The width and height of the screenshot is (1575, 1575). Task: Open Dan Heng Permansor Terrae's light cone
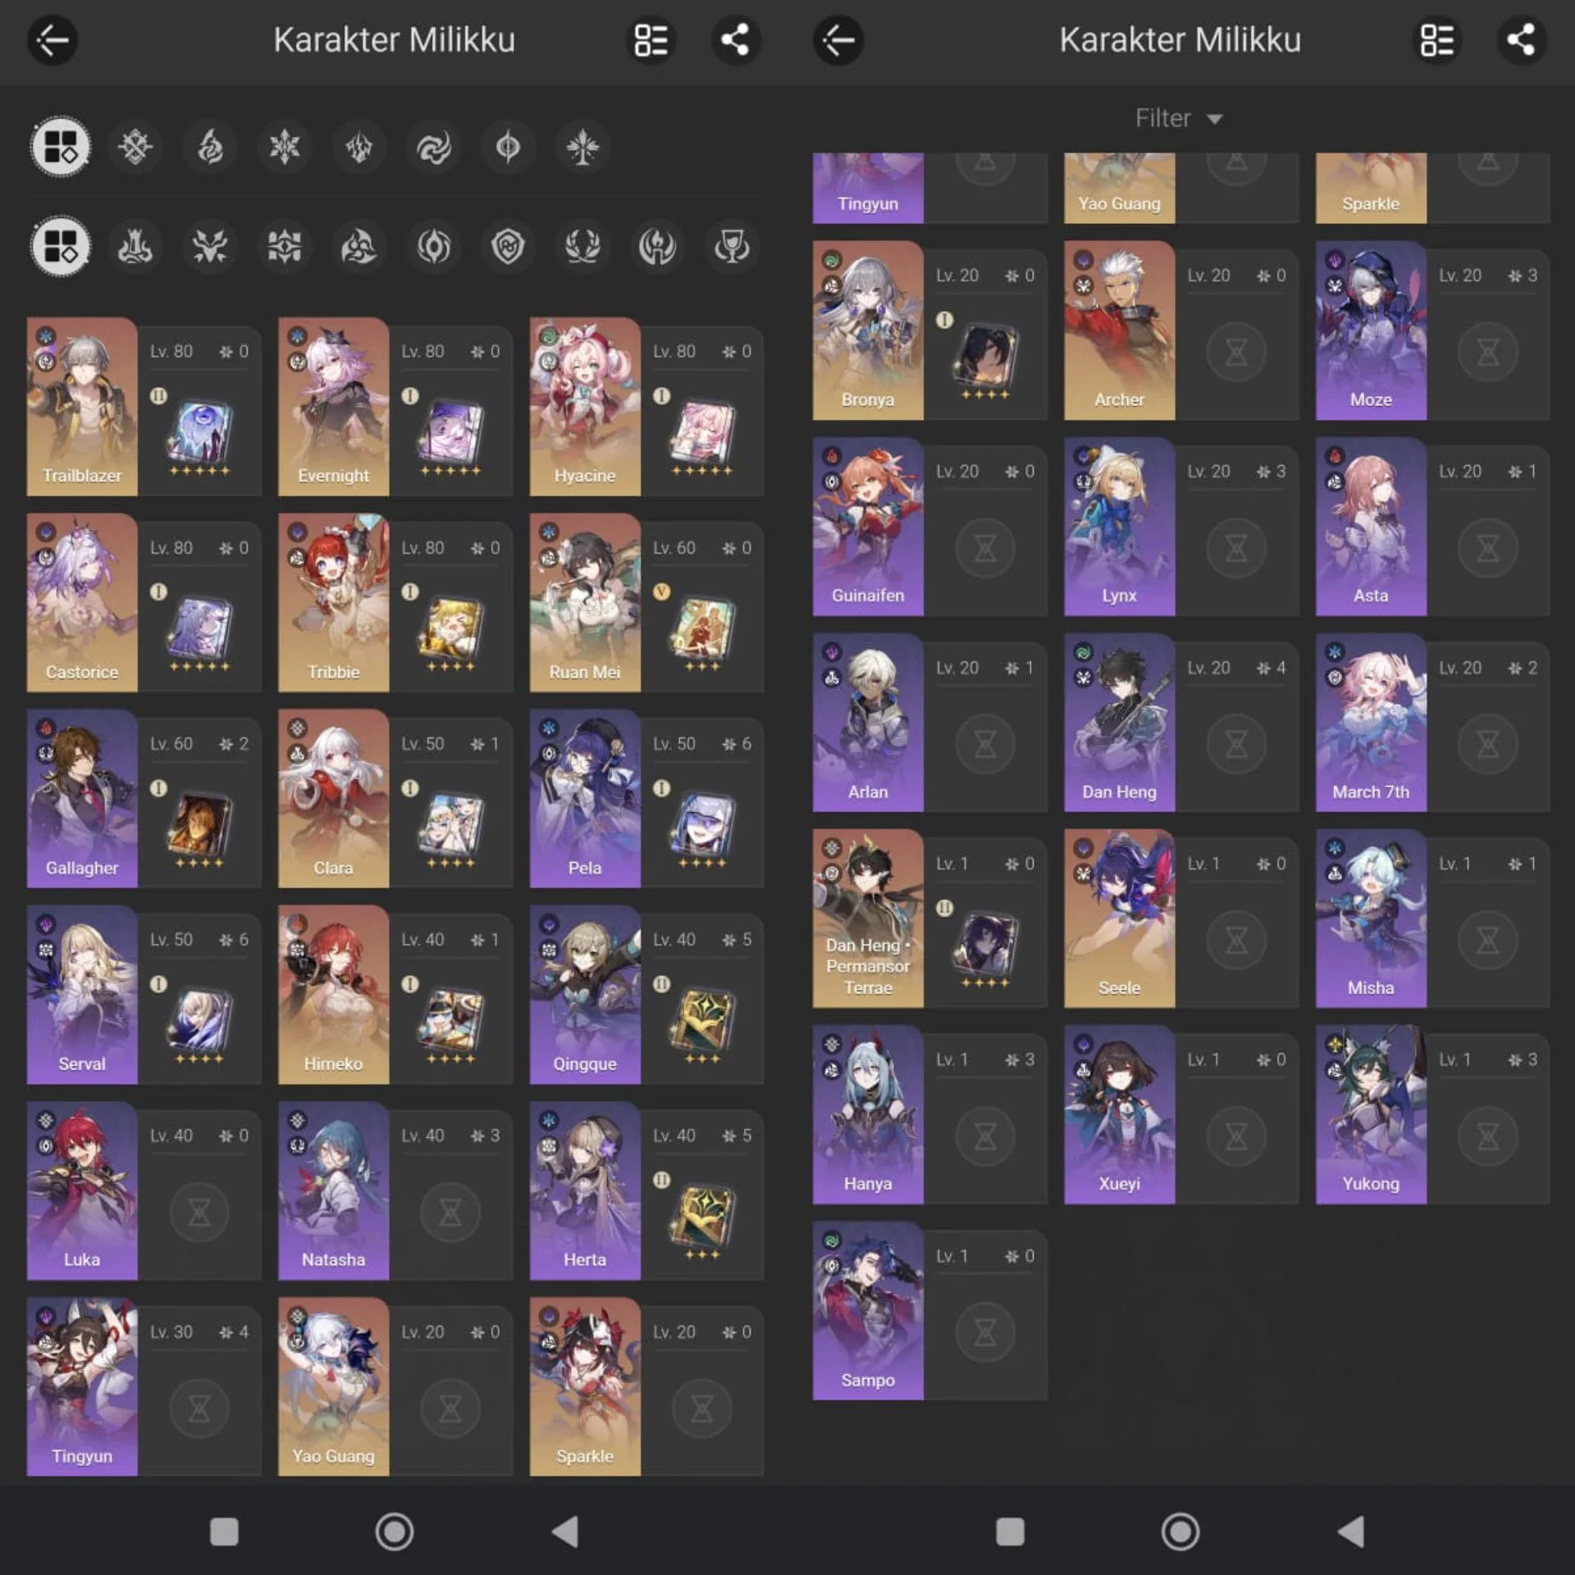[985, 945]
